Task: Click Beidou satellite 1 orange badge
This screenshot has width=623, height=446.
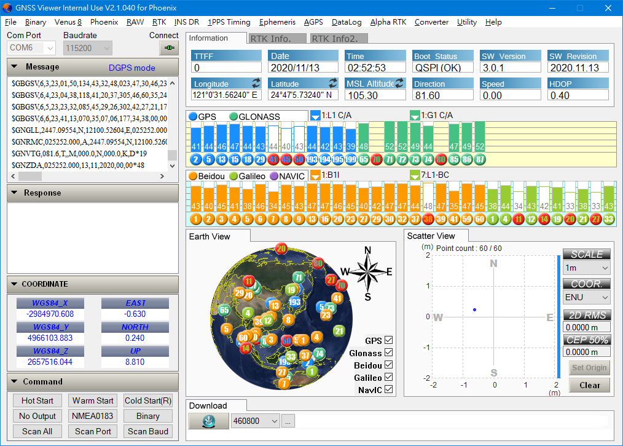Action: [196, 219]
